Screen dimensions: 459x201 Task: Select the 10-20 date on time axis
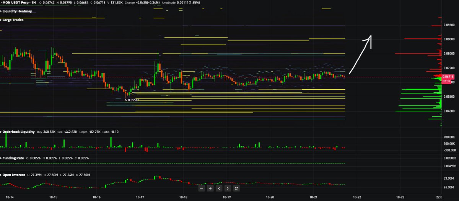270,198
